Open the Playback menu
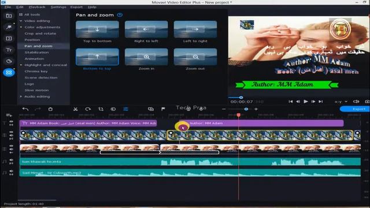This screenshot has height=208, width=370. pyautogui.click(x=37, y=7)
